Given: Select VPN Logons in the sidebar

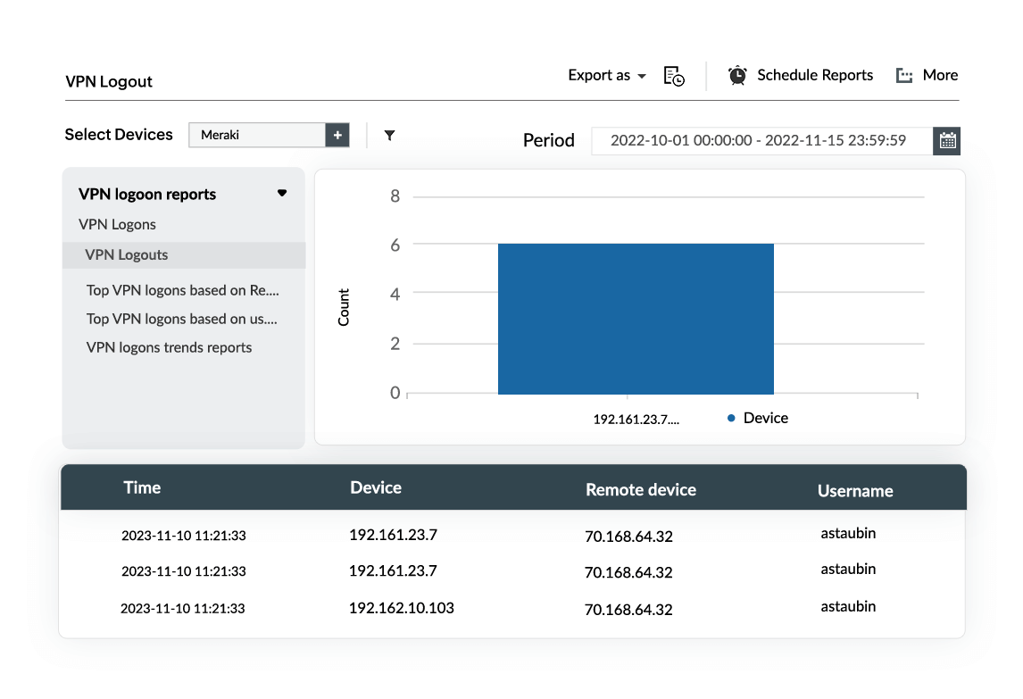Looking at the screenshot, I should pyautogui.click(x=117, y=224).
